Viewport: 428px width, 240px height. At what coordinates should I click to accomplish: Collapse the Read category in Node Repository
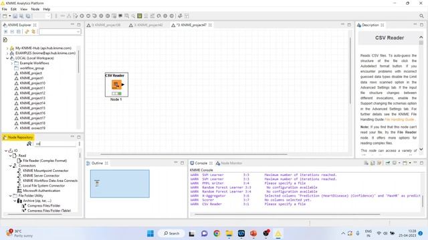(x=11, y=155)
